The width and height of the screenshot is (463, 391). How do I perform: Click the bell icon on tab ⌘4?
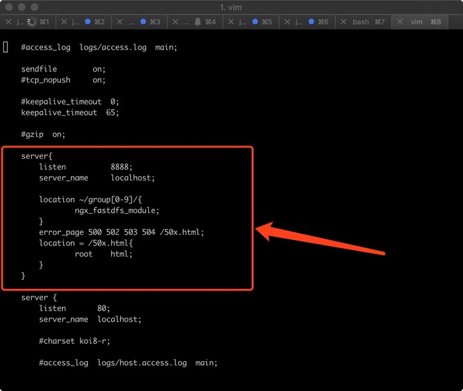point(198,22)
